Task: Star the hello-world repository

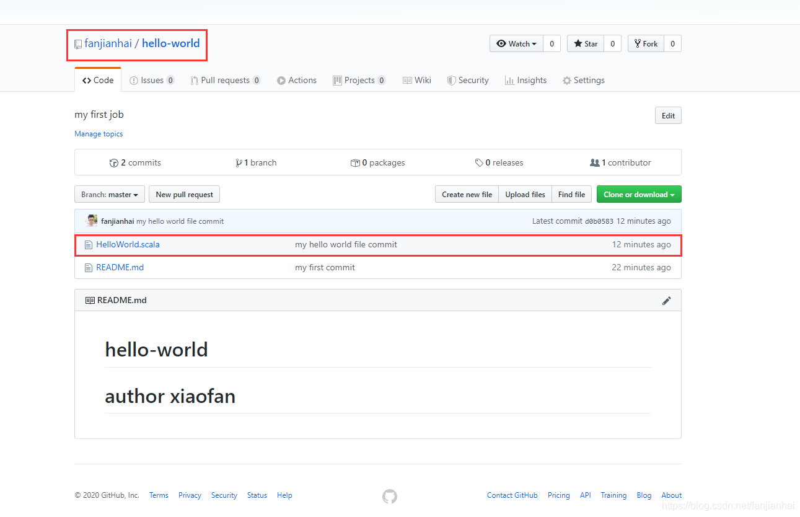Action: [586, 43]
